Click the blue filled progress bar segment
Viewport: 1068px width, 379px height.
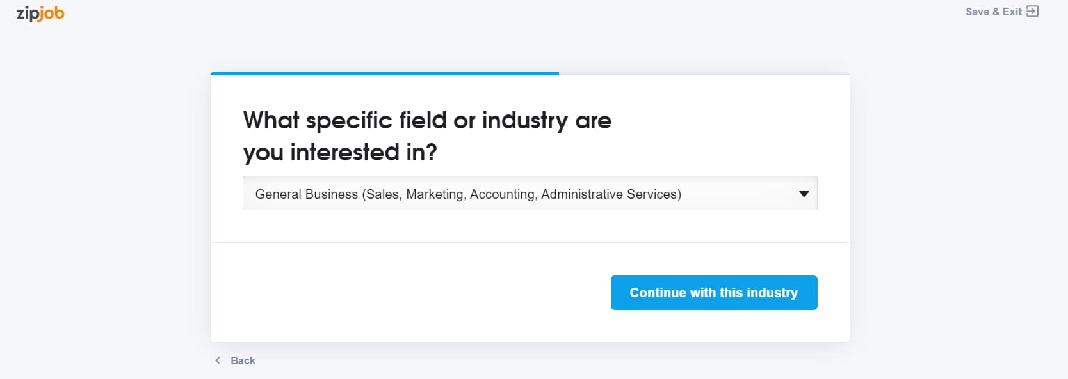pyautogui.click(x=385, y=73)
